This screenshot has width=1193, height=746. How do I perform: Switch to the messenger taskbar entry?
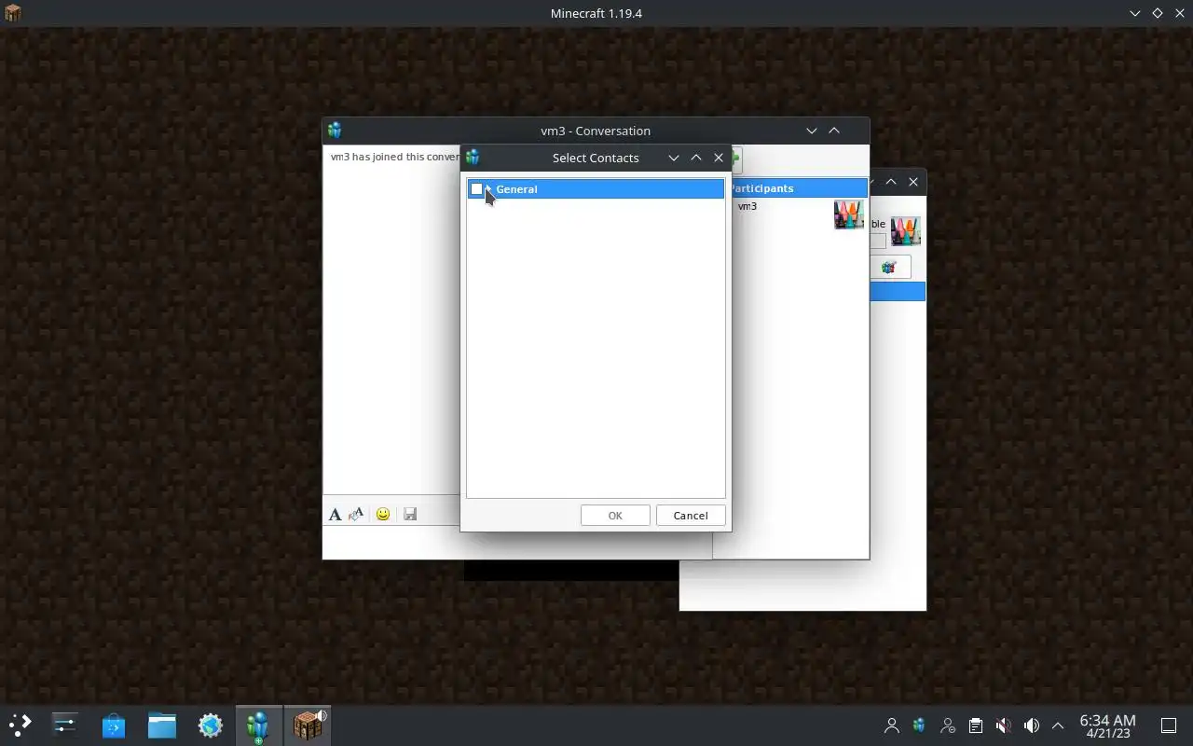click(x=259, y=725)
